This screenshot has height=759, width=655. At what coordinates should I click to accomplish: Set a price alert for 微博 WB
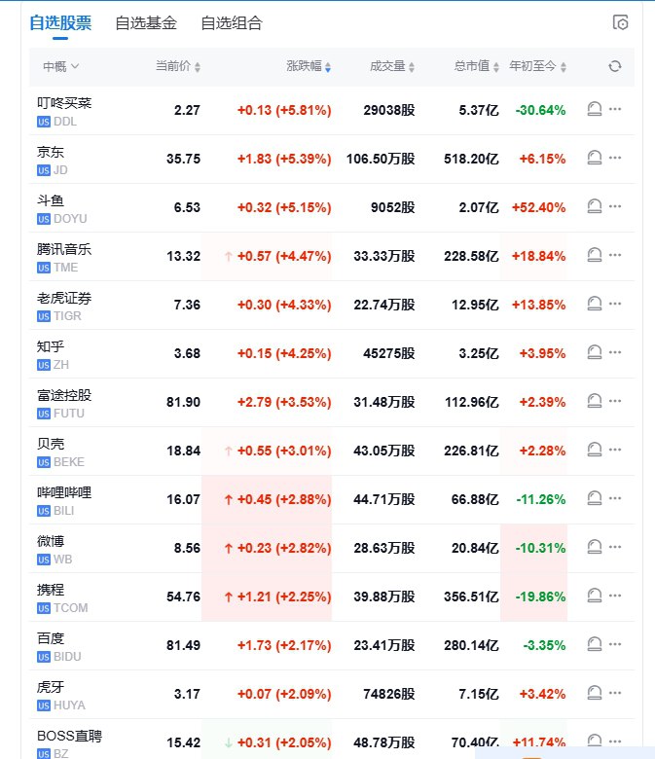595,547
